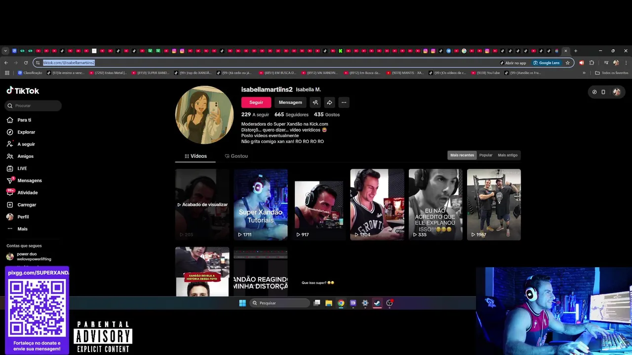Open the video with 1304 views
Screen dimensions: 632x355
point(377,205)
